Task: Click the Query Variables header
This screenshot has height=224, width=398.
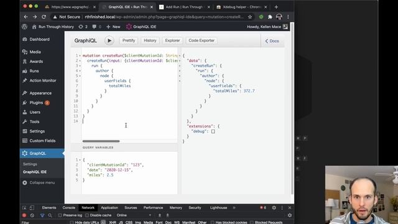Action: tap(98, 147)
